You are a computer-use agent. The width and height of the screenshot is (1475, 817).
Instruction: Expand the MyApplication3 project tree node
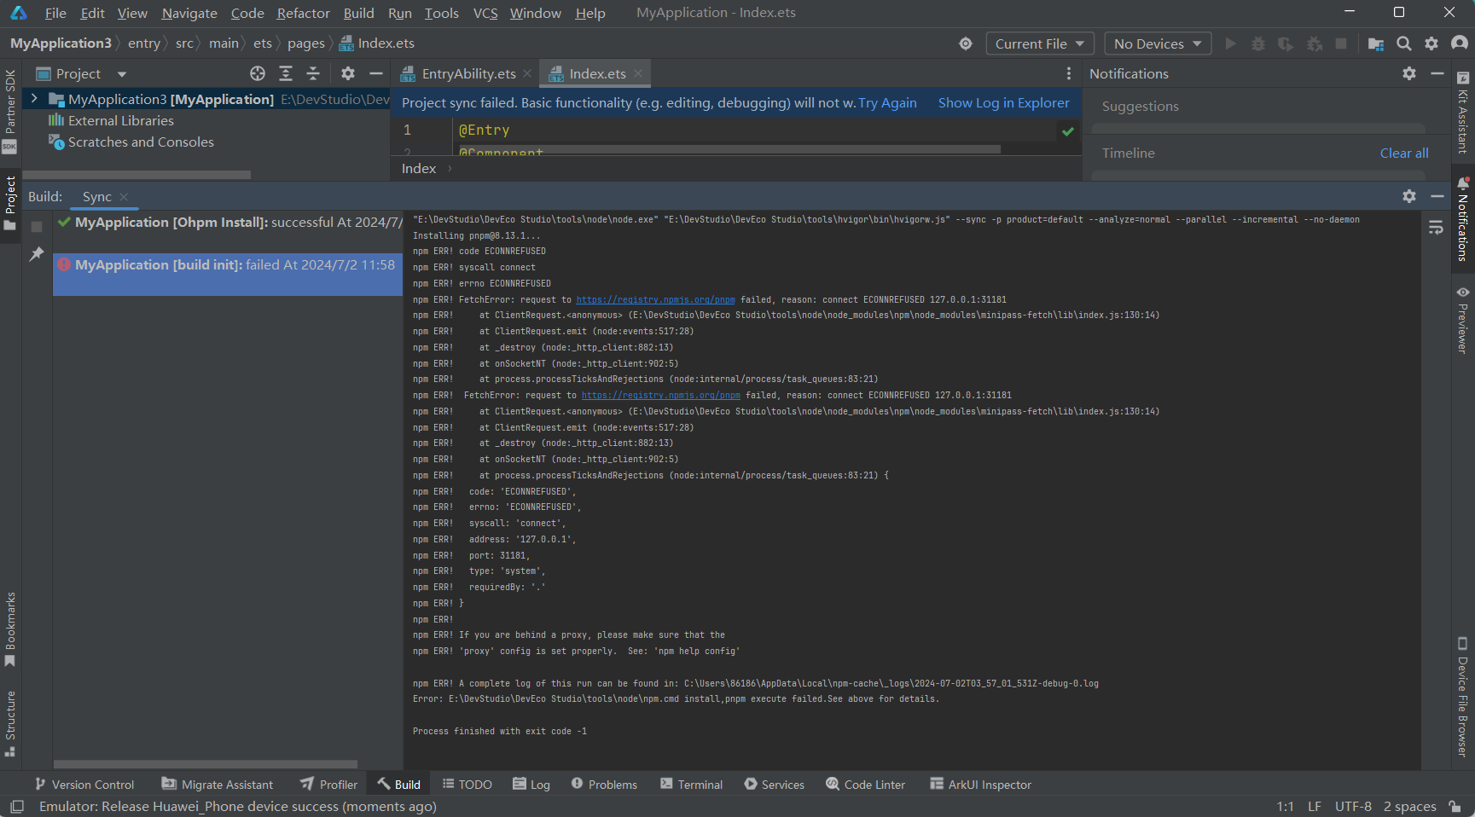coord(34,99)
